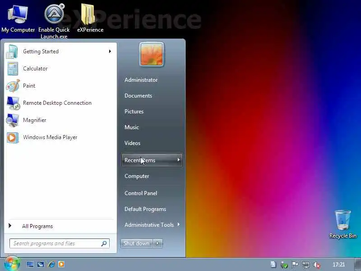Launch Internet Explorer from the taskbar
The height and width of the screenshot is (271, 361).
51,264
